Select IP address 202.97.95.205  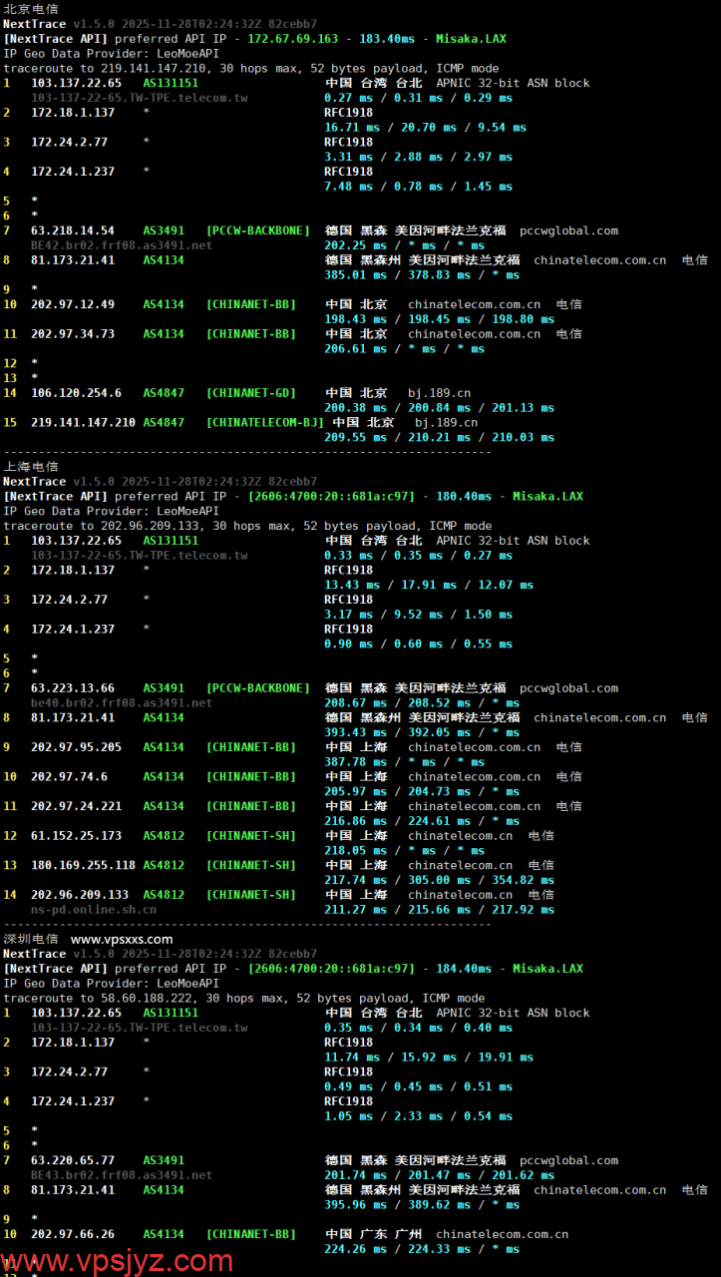(x=76, y=746)
